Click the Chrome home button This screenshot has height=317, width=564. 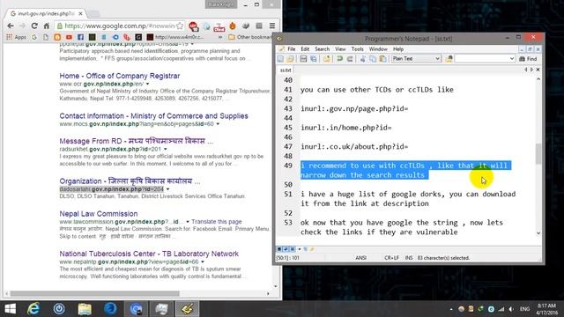[x=46, y=26]
